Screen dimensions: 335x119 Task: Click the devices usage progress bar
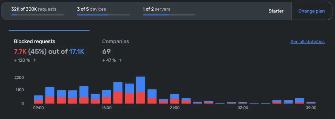tap(103, 15)
